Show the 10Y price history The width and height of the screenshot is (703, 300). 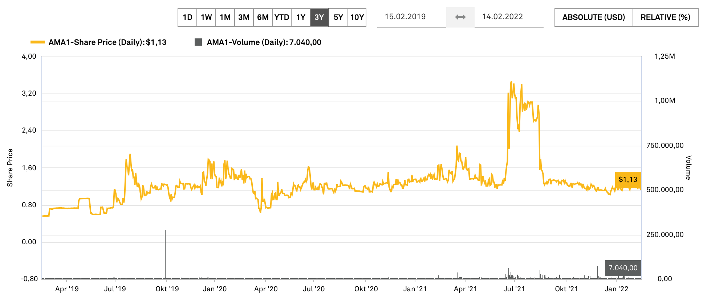pyautogui.click(x=357, y=17)
